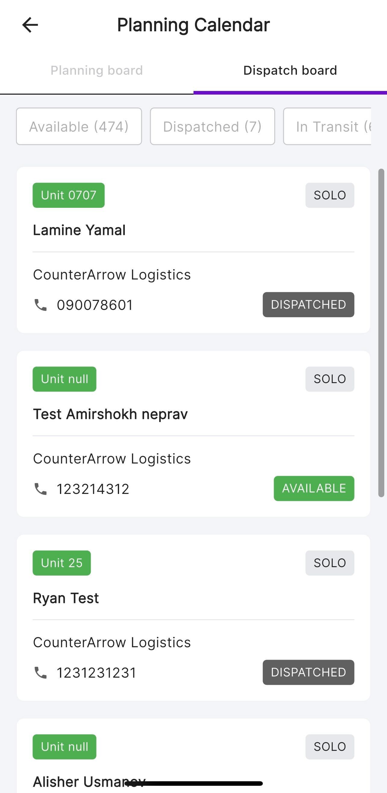Click the Unit 0707 badge
Image resolution: width=387 pixels, height=793 pixels.
pyautogui.click(x=69, y=195)
